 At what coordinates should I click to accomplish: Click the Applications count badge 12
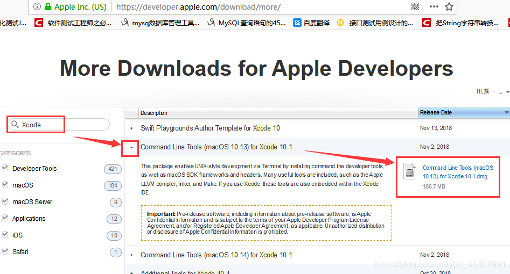tap(114, 219)
